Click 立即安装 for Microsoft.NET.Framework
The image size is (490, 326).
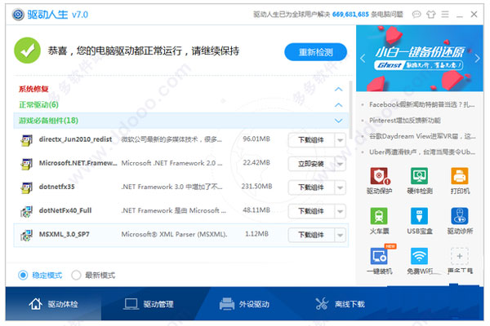(311, 164)
